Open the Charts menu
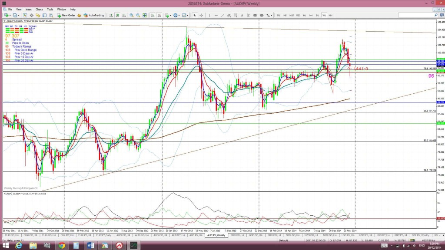Viewport: 445px width, 250px height. click(39, 10)
